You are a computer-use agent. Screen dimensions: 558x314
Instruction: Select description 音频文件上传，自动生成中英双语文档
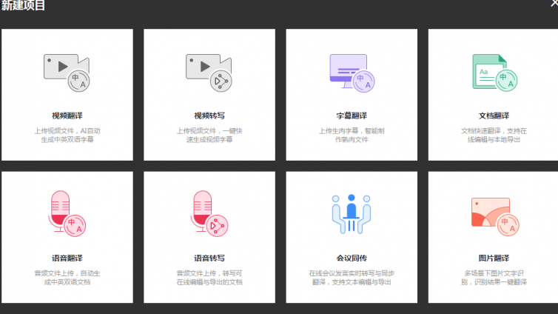click(67, 278)
